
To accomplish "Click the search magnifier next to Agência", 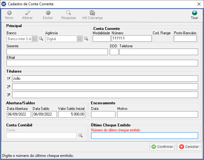I will 86,39.
